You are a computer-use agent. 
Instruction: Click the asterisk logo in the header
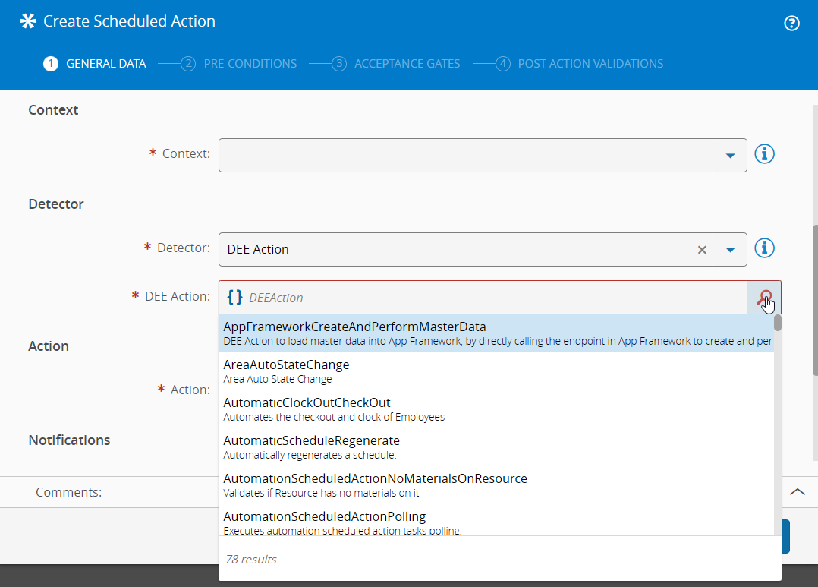[x=28, y=21]
